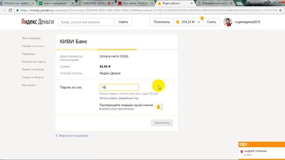Image resolution: width=285 pixels, height=160 pixels.
Task: Switch to the RDXcoin User browser tab
Action: coord(17,3)
